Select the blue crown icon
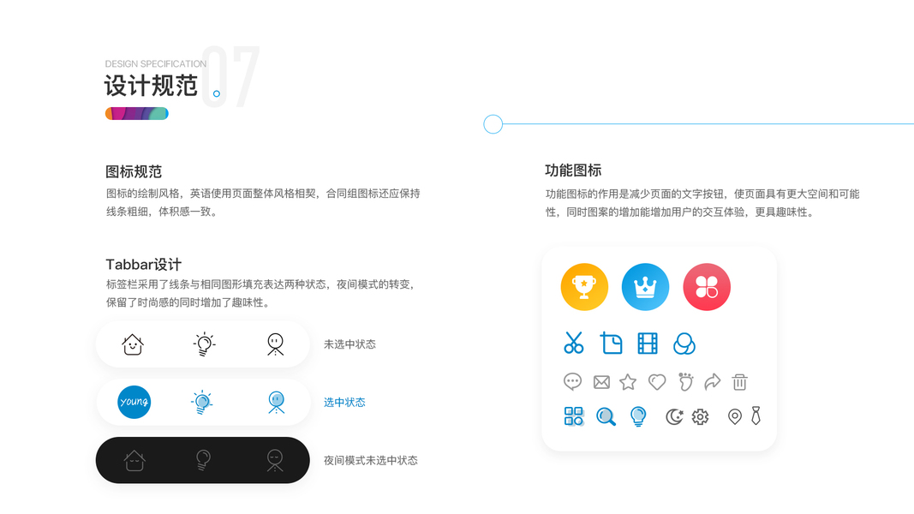This screenshot has height=514, width=914. click(x=645, y=287)
